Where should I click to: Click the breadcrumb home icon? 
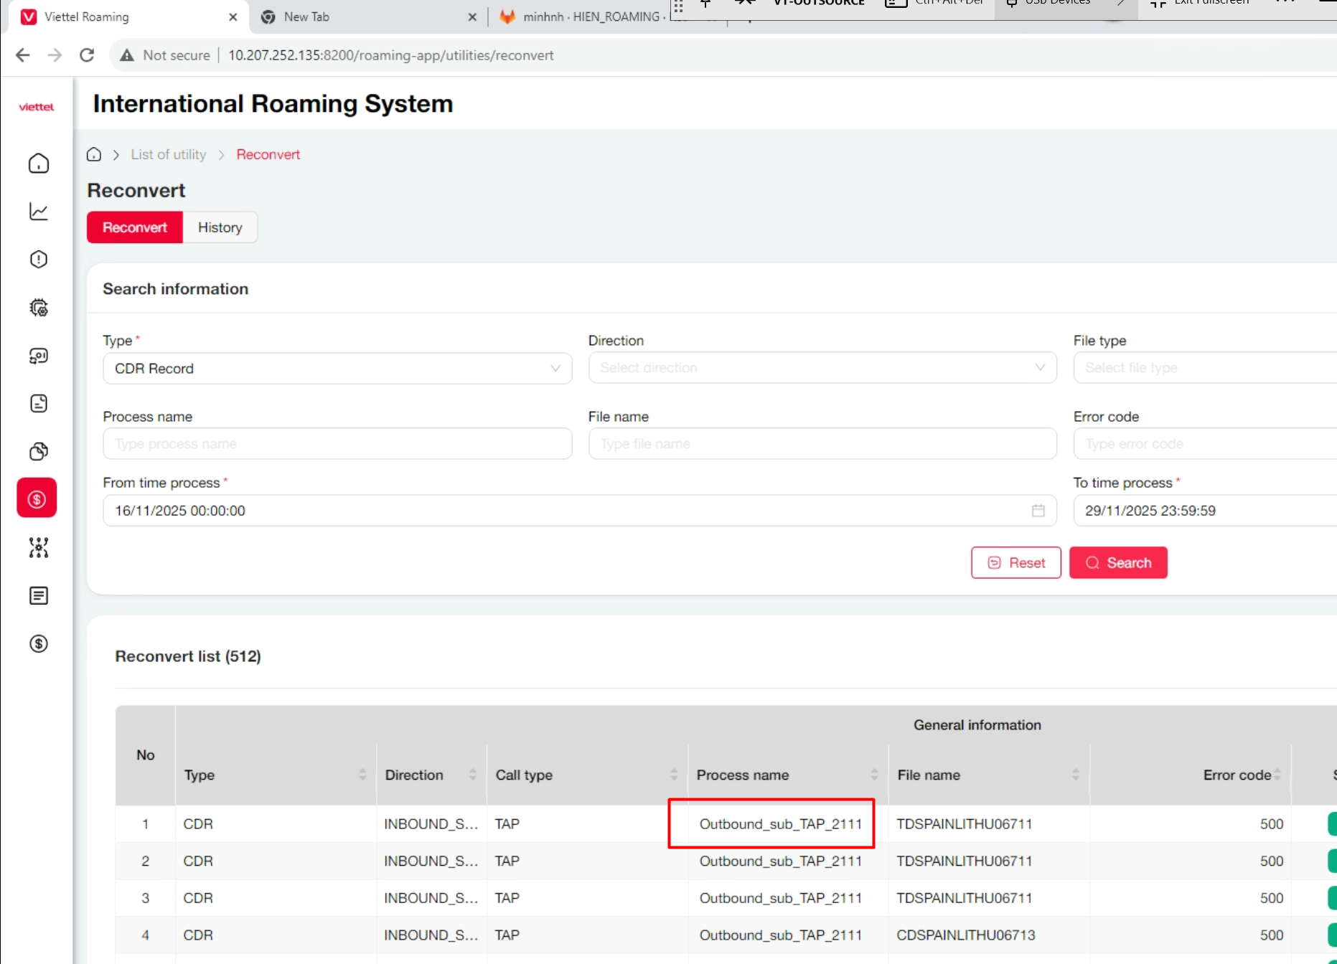click(x=94, y=155)
